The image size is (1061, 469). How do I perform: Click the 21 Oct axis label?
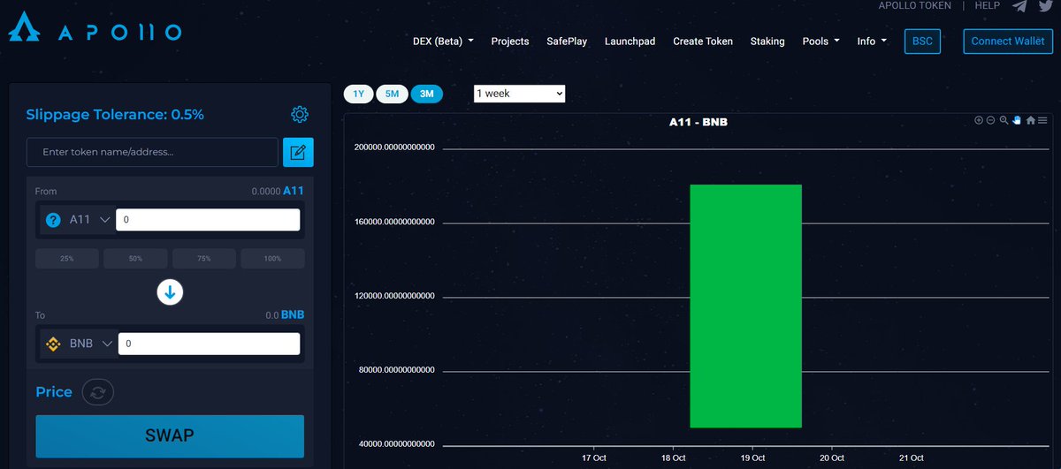tap(912, 458)
